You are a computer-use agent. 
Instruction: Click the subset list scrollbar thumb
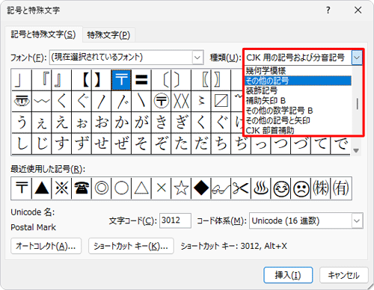[358, 104]
